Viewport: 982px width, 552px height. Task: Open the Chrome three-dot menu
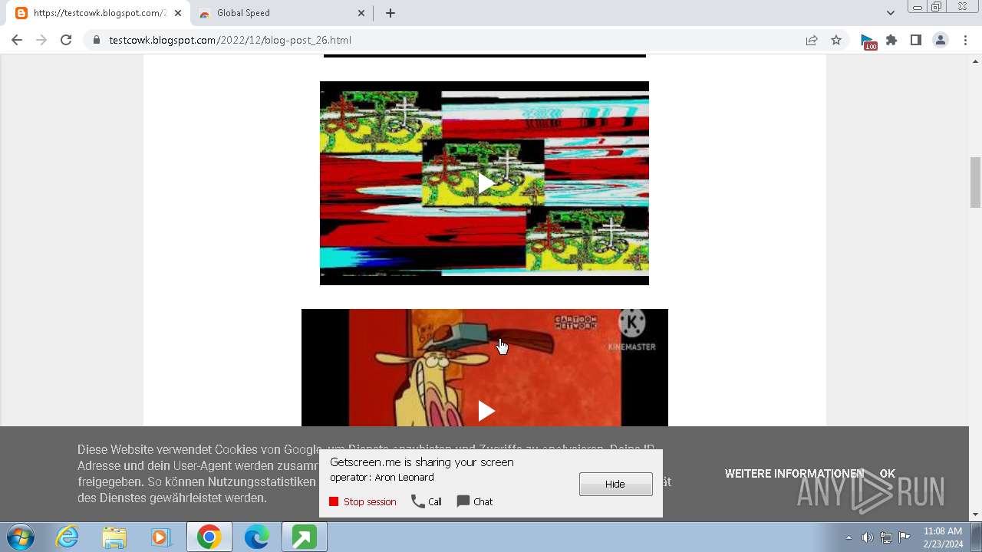tap(964, 40)
